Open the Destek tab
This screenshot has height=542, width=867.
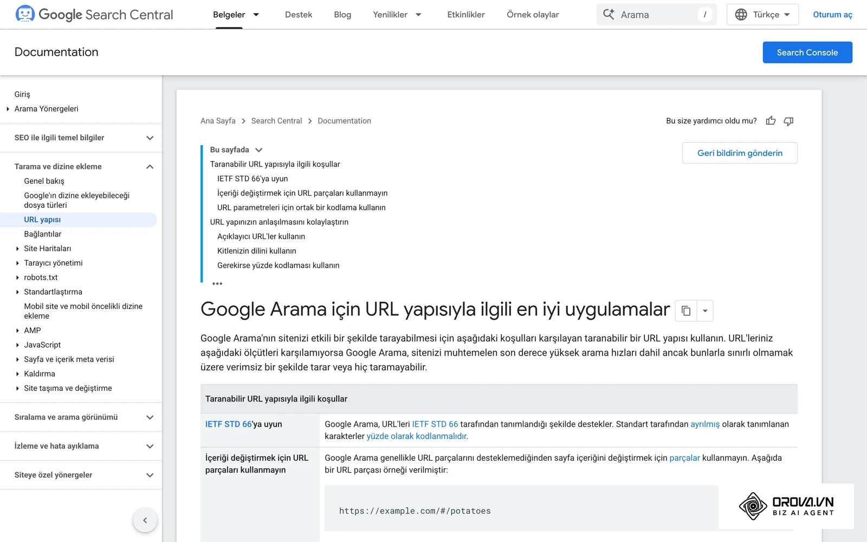(x=299, y=15)
